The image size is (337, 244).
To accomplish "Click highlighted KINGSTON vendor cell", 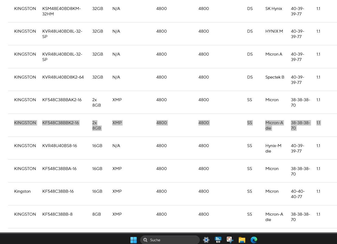I will (x=25, y=123).
